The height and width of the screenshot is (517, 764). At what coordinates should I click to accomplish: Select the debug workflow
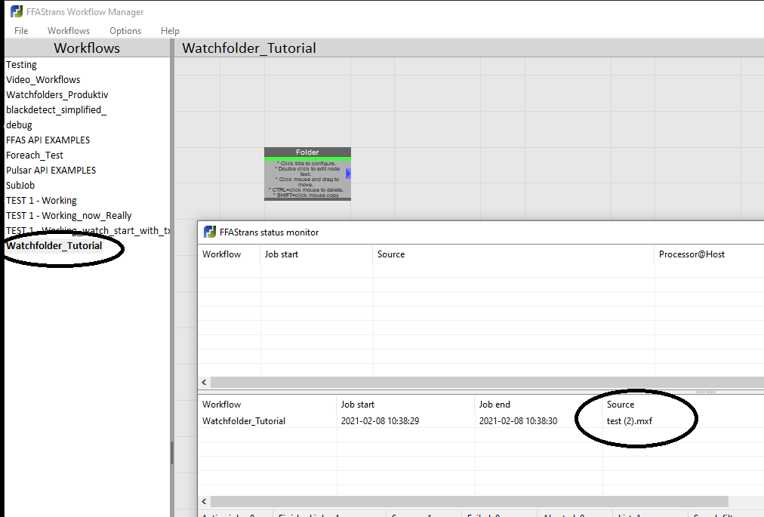[19, 125]
